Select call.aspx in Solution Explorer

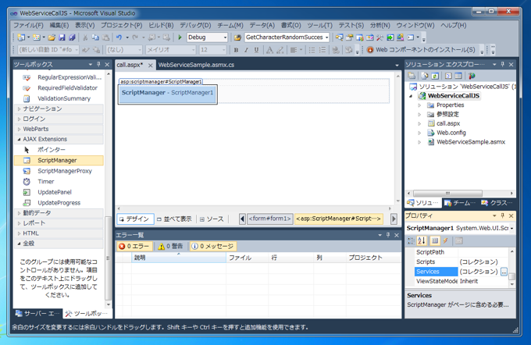point(448,123)
